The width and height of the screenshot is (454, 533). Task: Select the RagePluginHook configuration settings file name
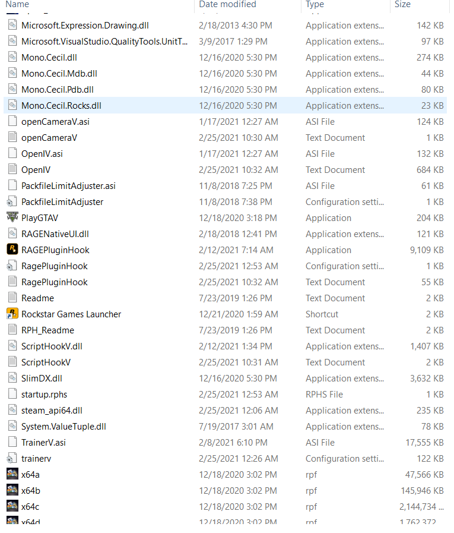(55, 266)
